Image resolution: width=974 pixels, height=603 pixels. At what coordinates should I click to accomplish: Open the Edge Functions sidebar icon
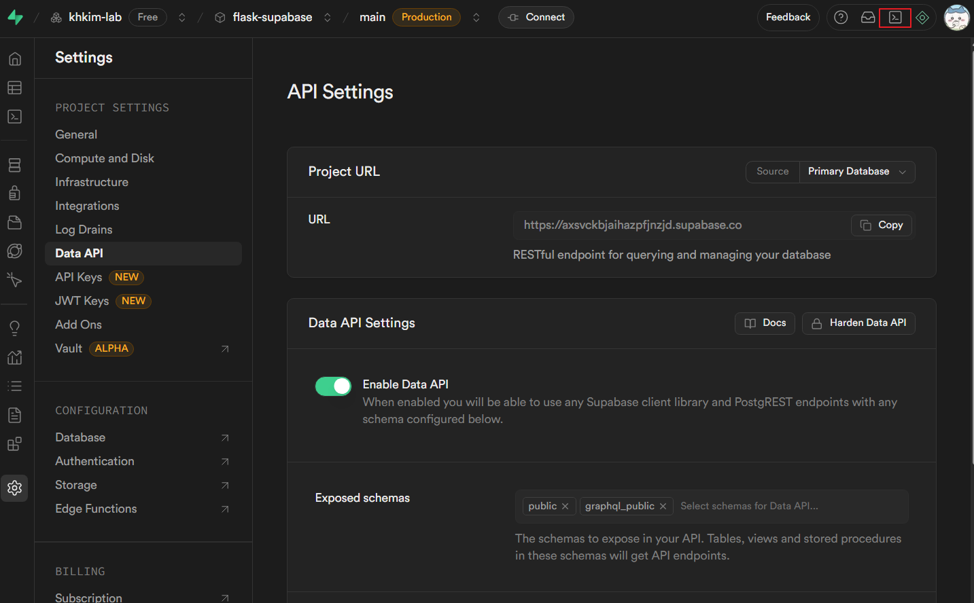pos(14,251)
